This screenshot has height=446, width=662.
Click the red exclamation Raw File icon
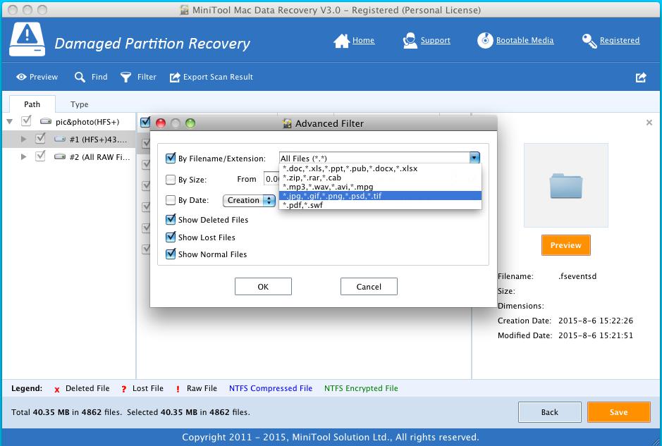[178, 389]
